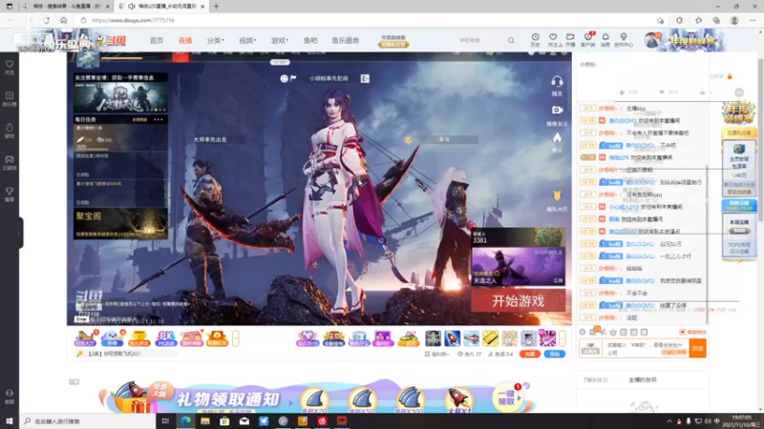Open the 关注 heart icon in header
764x429 pixels.
[553, 40]
